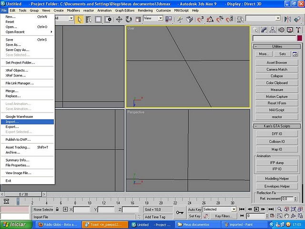Click the X coordinate input field
305x229 pixels.
pos(81,210)
